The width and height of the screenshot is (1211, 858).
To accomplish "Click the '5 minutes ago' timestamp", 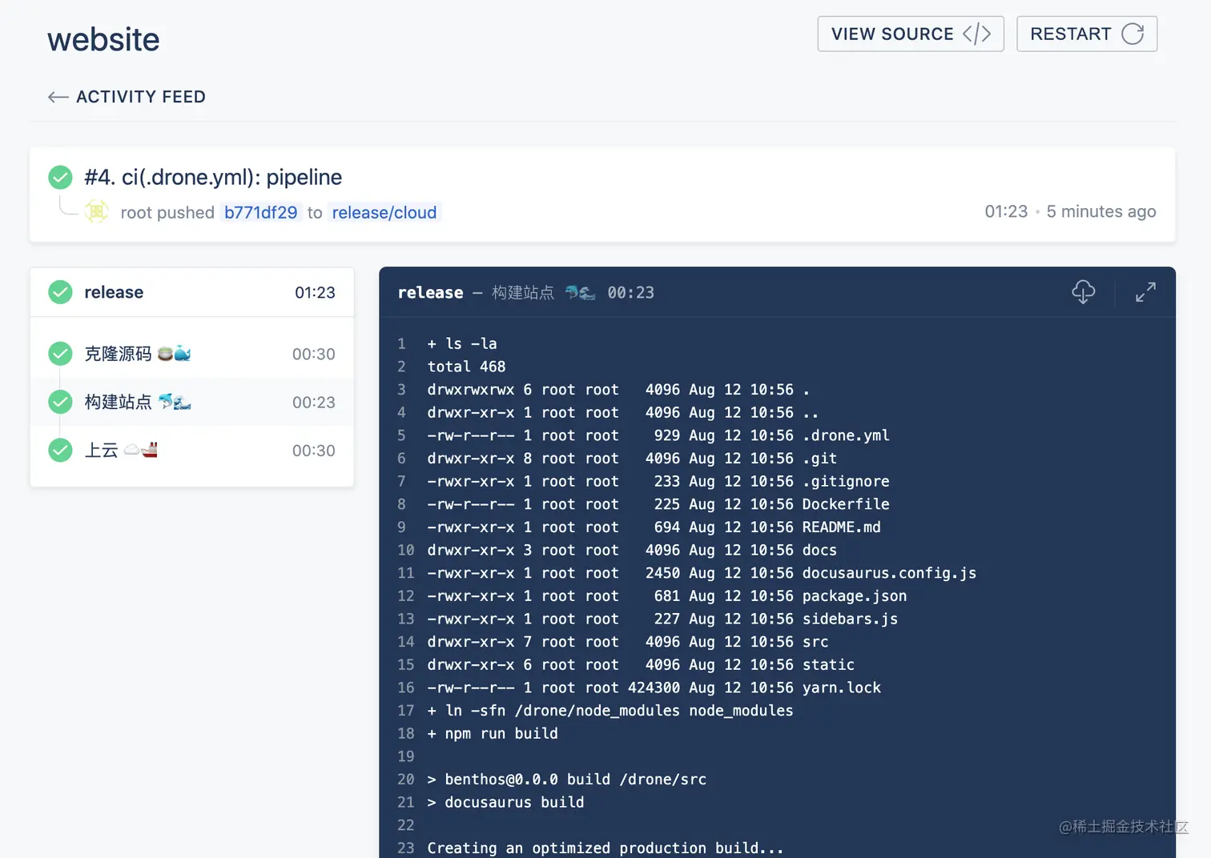I will 1101,211.
